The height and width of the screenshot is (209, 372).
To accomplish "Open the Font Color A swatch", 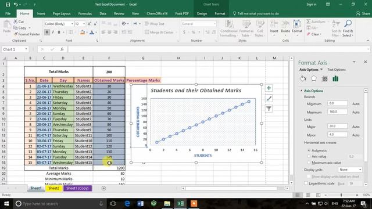I will point(92,33).
